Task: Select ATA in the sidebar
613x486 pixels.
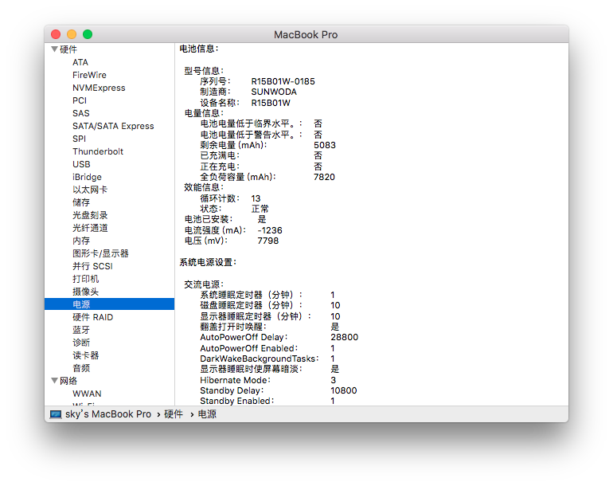Action: (80, 62)
